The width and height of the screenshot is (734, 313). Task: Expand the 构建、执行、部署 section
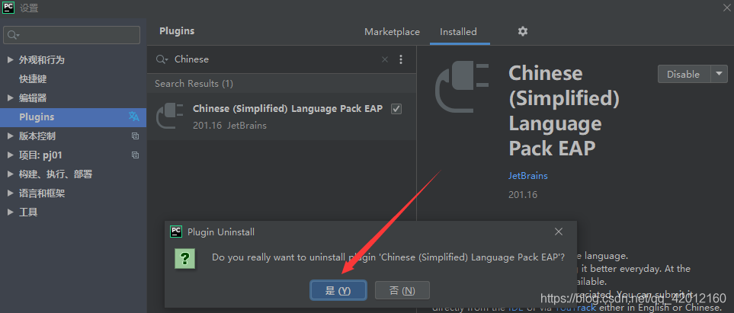pos(11,174)
